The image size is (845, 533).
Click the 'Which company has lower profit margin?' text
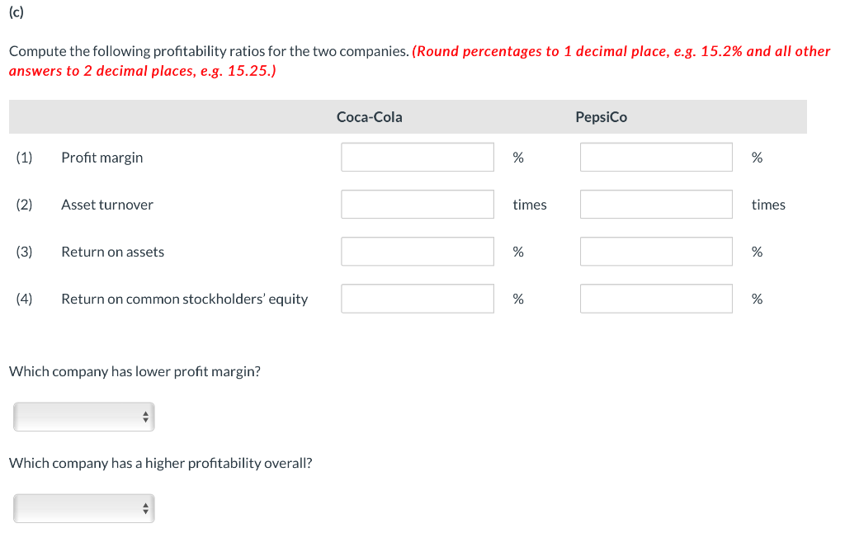(x=135, y=371)
